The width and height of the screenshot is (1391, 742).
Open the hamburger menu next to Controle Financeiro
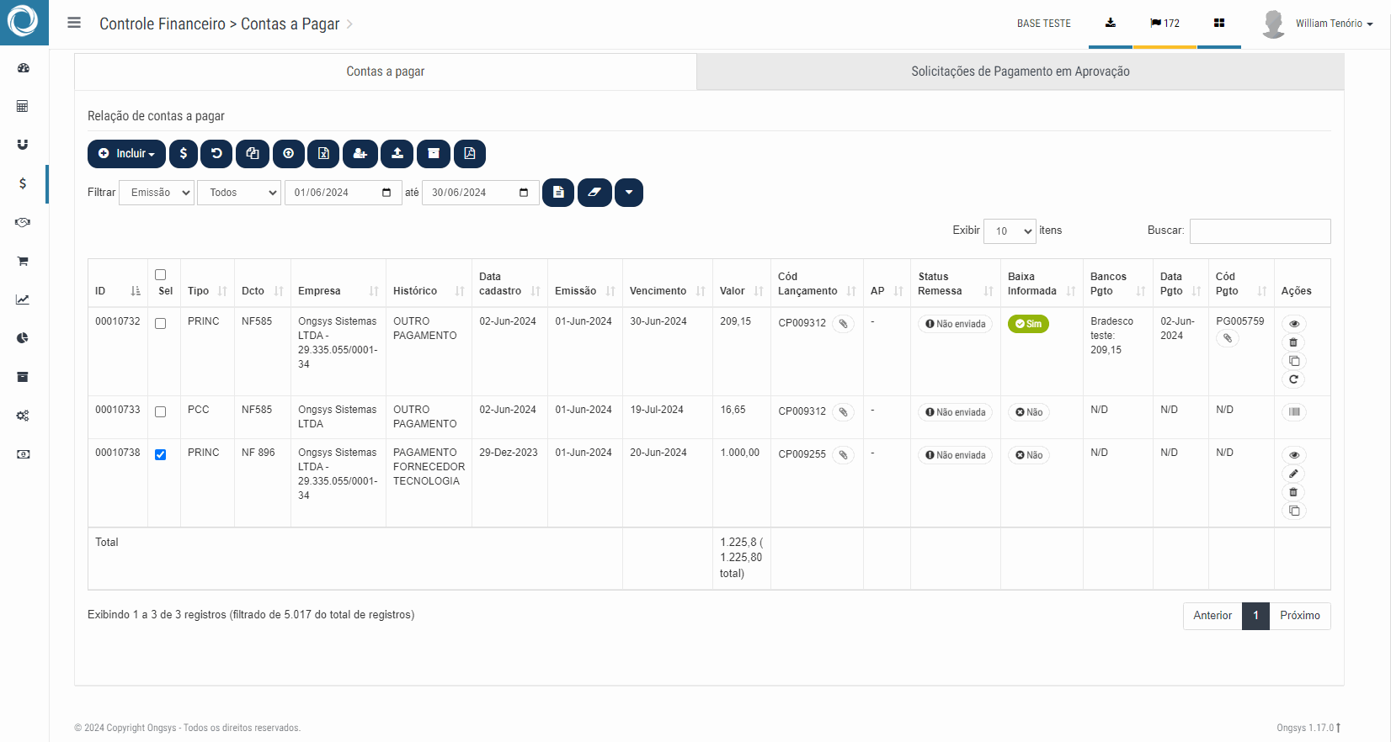(74, 23)
